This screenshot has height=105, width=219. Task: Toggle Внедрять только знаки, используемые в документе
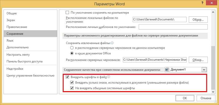click(x=72, y=83)
